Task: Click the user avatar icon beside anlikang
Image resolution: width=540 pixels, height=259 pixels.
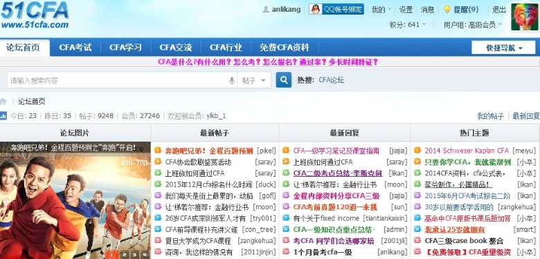Action: pos(266,10)
